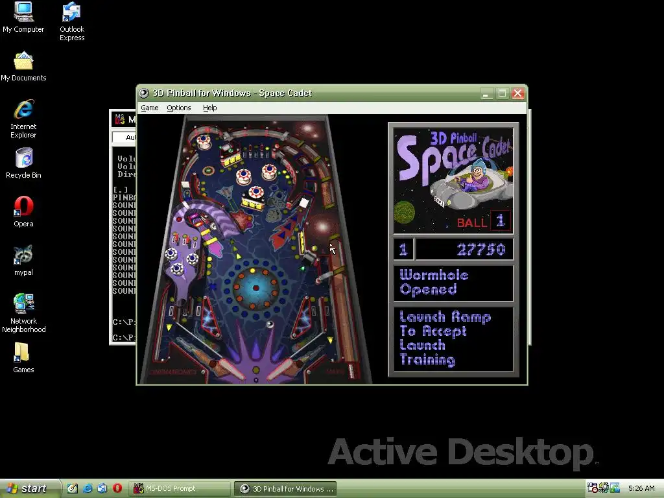Click the BALL 1 indicator
This screenshot has width=664, height=498.
tap(484, 222)
